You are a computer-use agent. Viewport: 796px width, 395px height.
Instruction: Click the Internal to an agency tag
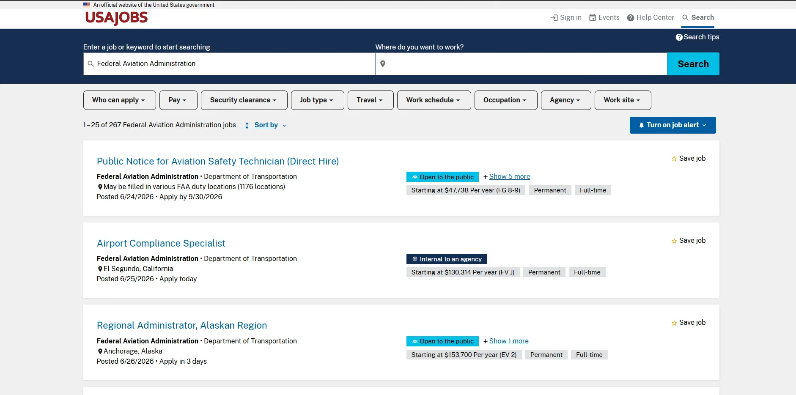click(447, 259)
